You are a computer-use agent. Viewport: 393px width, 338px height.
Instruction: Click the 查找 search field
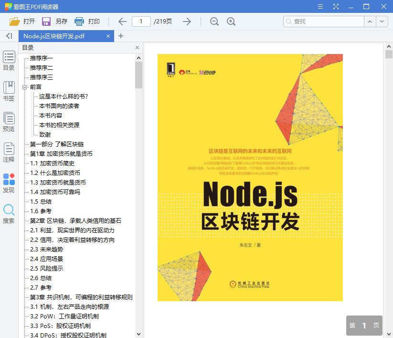pos(324,22)
